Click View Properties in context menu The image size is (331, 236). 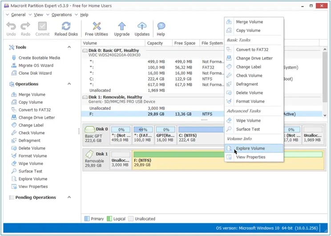[254, 157]
